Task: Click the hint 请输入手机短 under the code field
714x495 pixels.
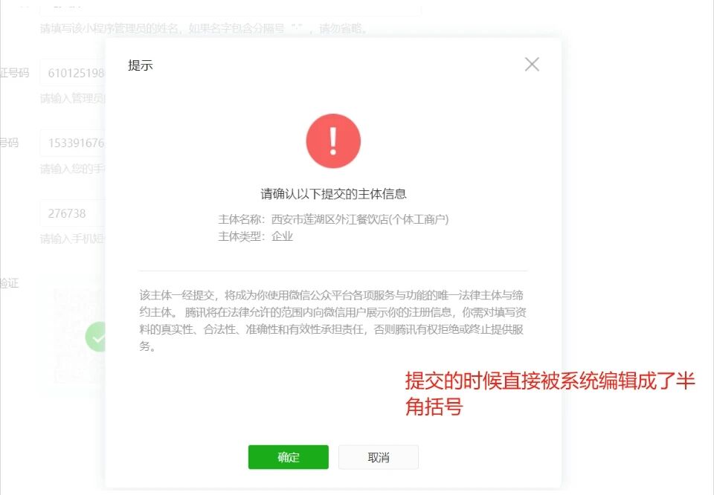Action: 72,239
